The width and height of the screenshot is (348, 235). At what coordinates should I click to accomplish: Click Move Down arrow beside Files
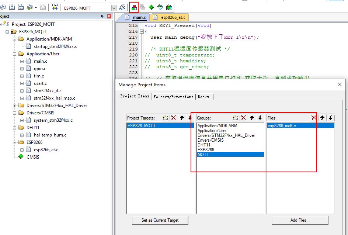(x=330, y=118)
